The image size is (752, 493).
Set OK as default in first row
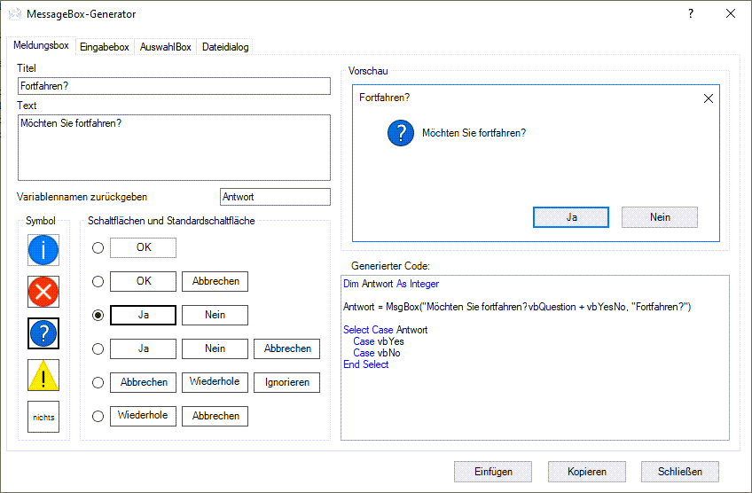tap(143, 248)
